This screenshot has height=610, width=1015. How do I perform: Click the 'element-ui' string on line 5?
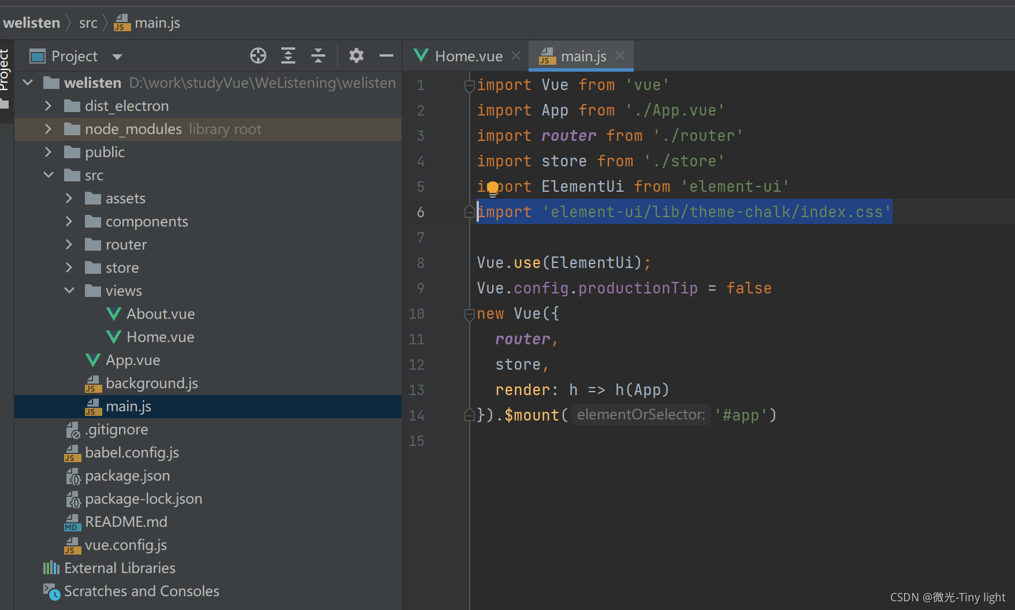(735, 187)
